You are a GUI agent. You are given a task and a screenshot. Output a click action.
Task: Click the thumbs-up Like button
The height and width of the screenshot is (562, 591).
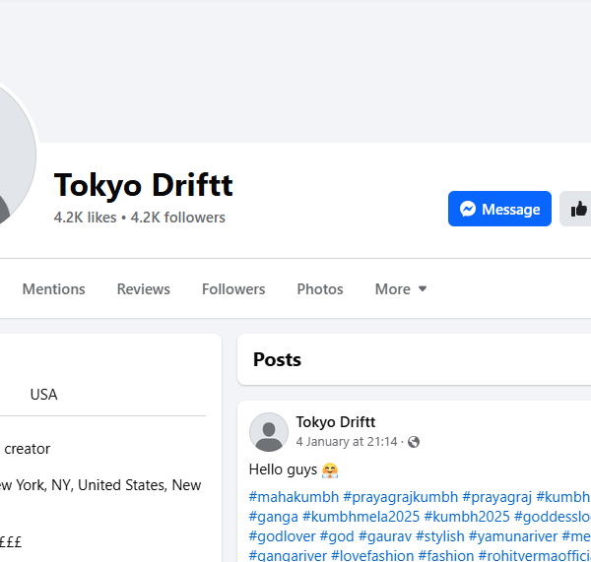coord(575,209)
